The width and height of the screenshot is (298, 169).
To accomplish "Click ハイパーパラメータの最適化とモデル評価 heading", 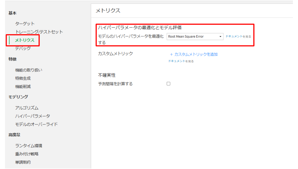I will tap(140, 28).
